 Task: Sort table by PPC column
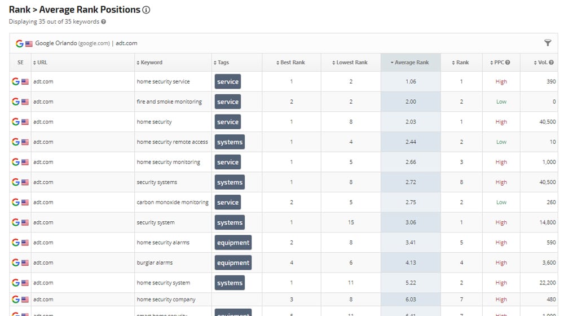click(x=497, y=62)
